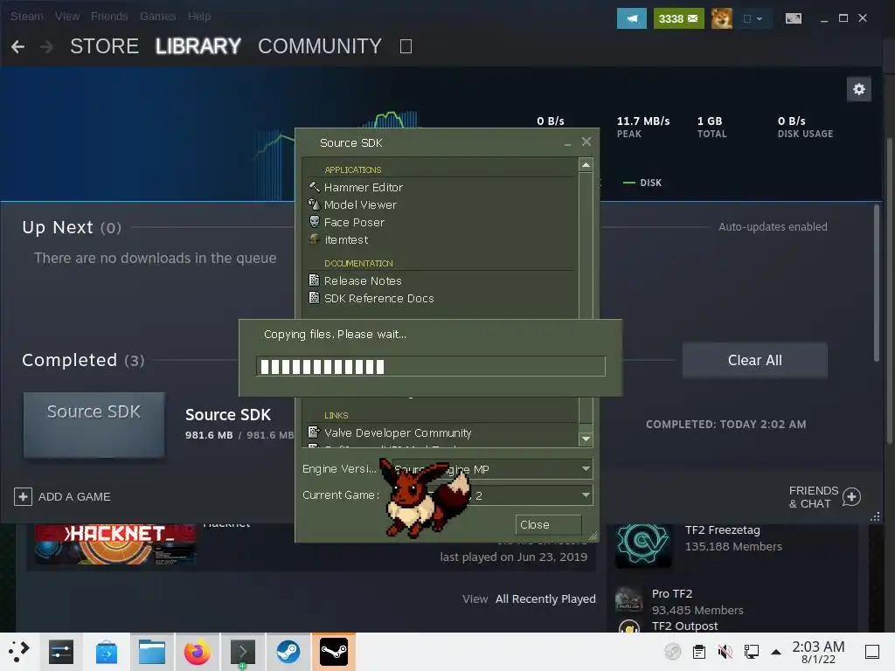Switch to the LIBRARY tab

click(x=198, y=46)
